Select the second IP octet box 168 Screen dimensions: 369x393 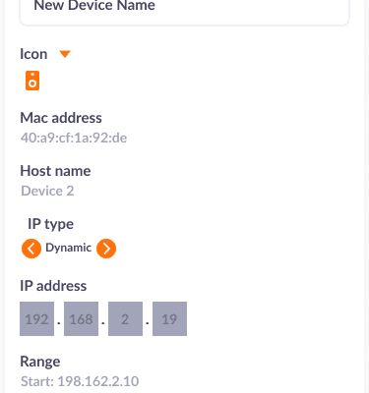81,319
